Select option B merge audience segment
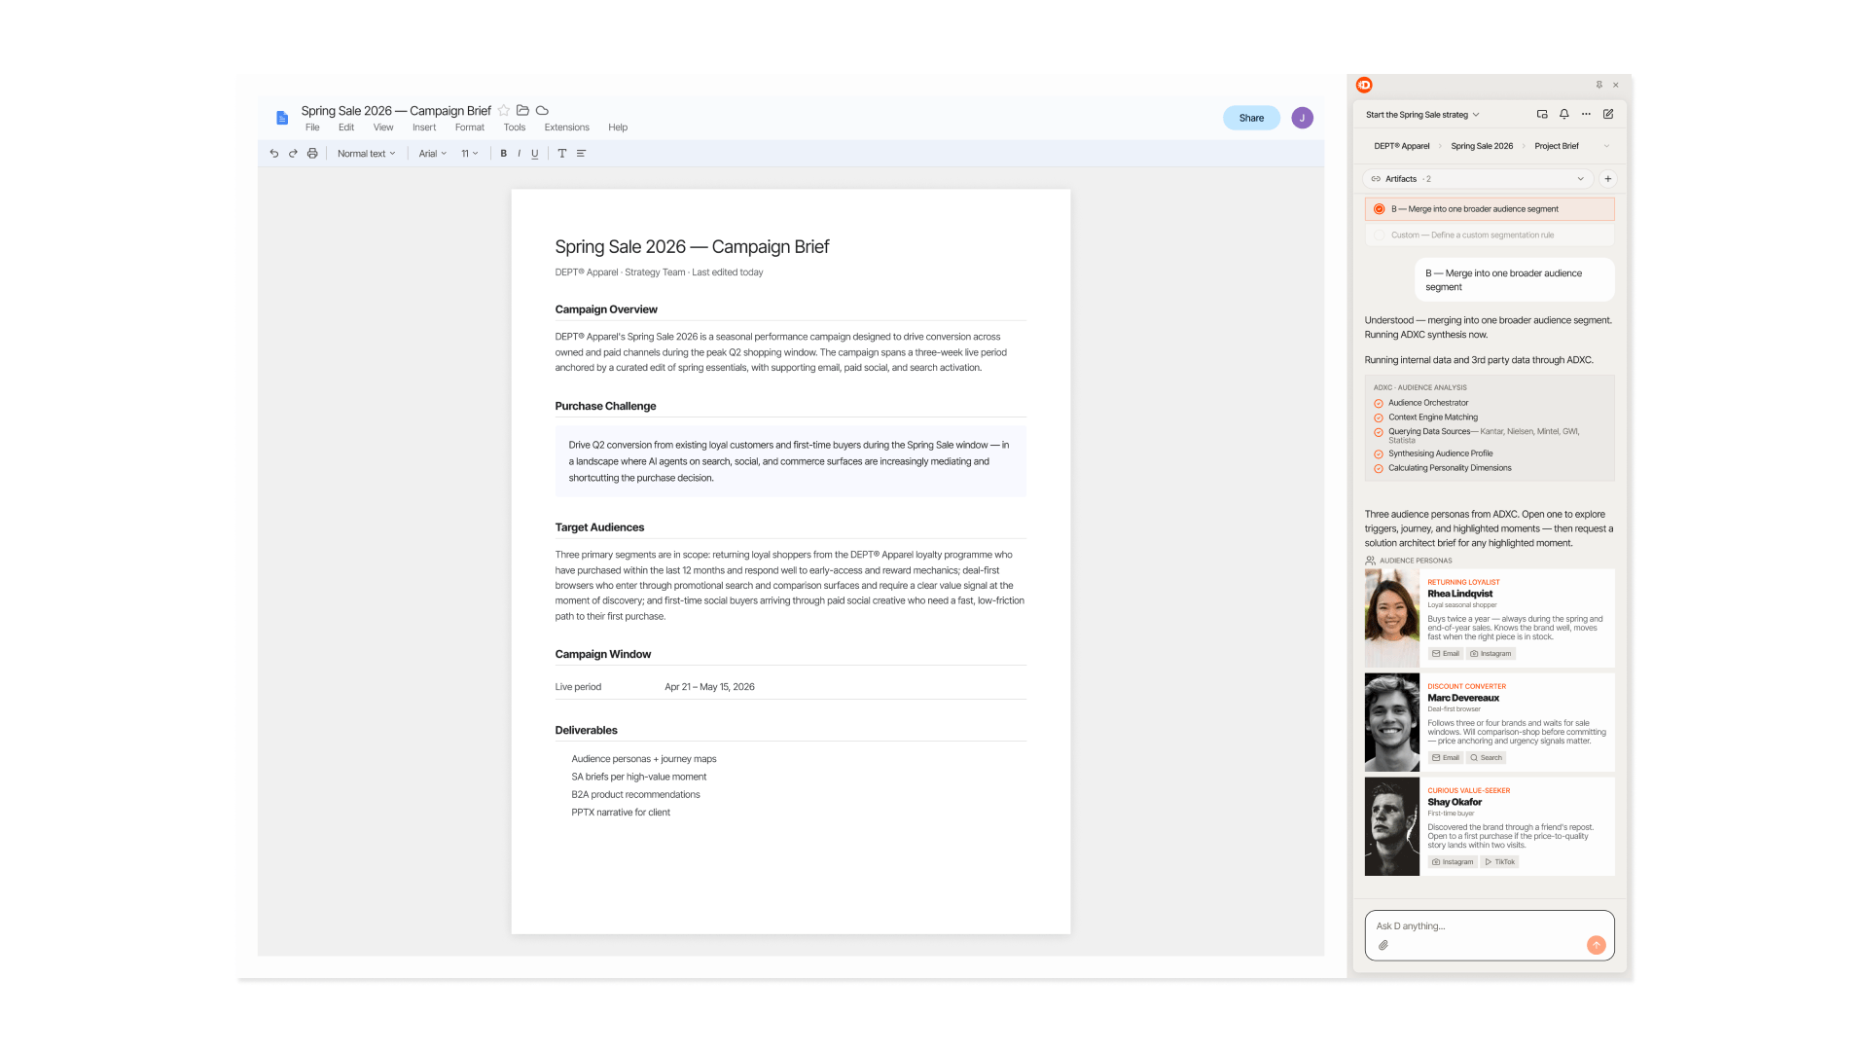 [1490, 209]
